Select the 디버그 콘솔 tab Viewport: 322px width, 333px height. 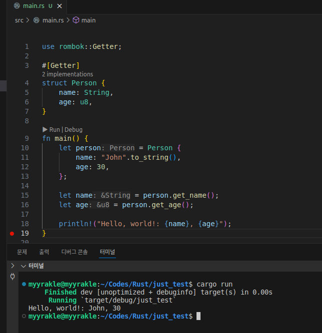pyautogui.click(x=74, y=252)
